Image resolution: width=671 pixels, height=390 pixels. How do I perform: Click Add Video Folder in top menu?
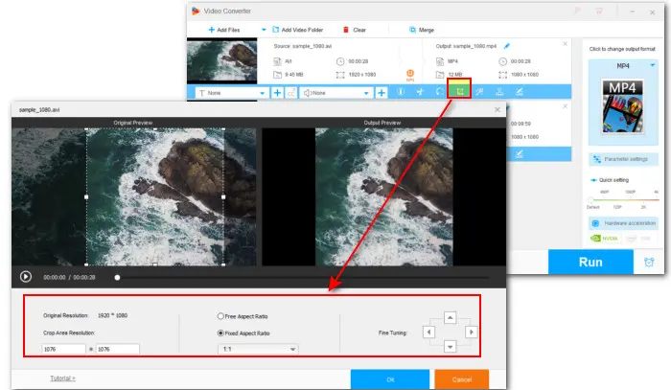pyautogui.click(x=297, y=29)
